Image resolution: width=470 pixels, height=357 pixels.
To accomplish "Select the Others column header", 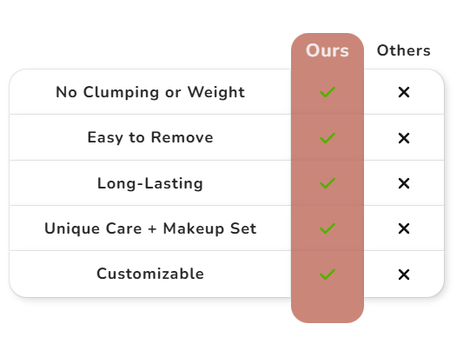I will tap(403, 50).
